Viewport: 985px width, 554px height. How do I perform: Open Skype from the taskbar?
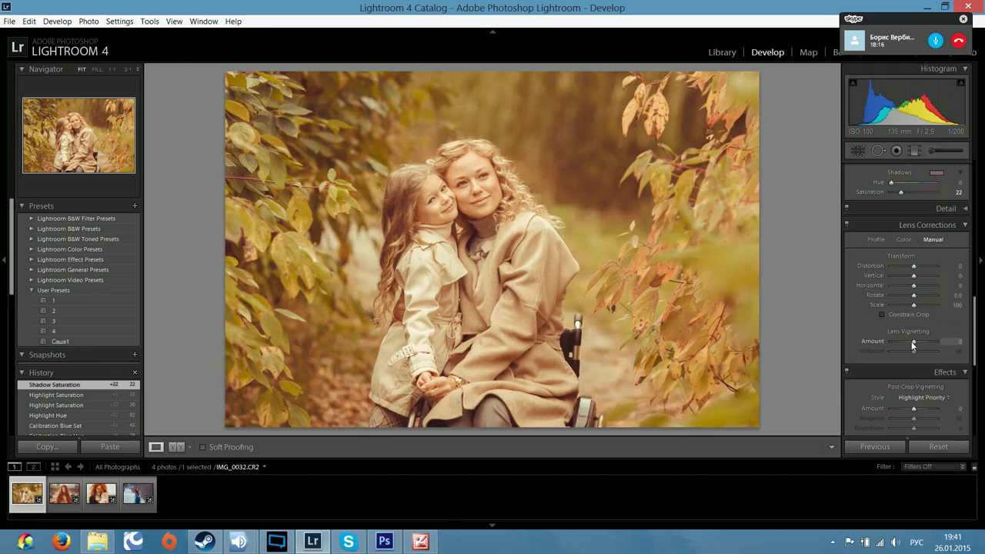[x=348, y=542]
